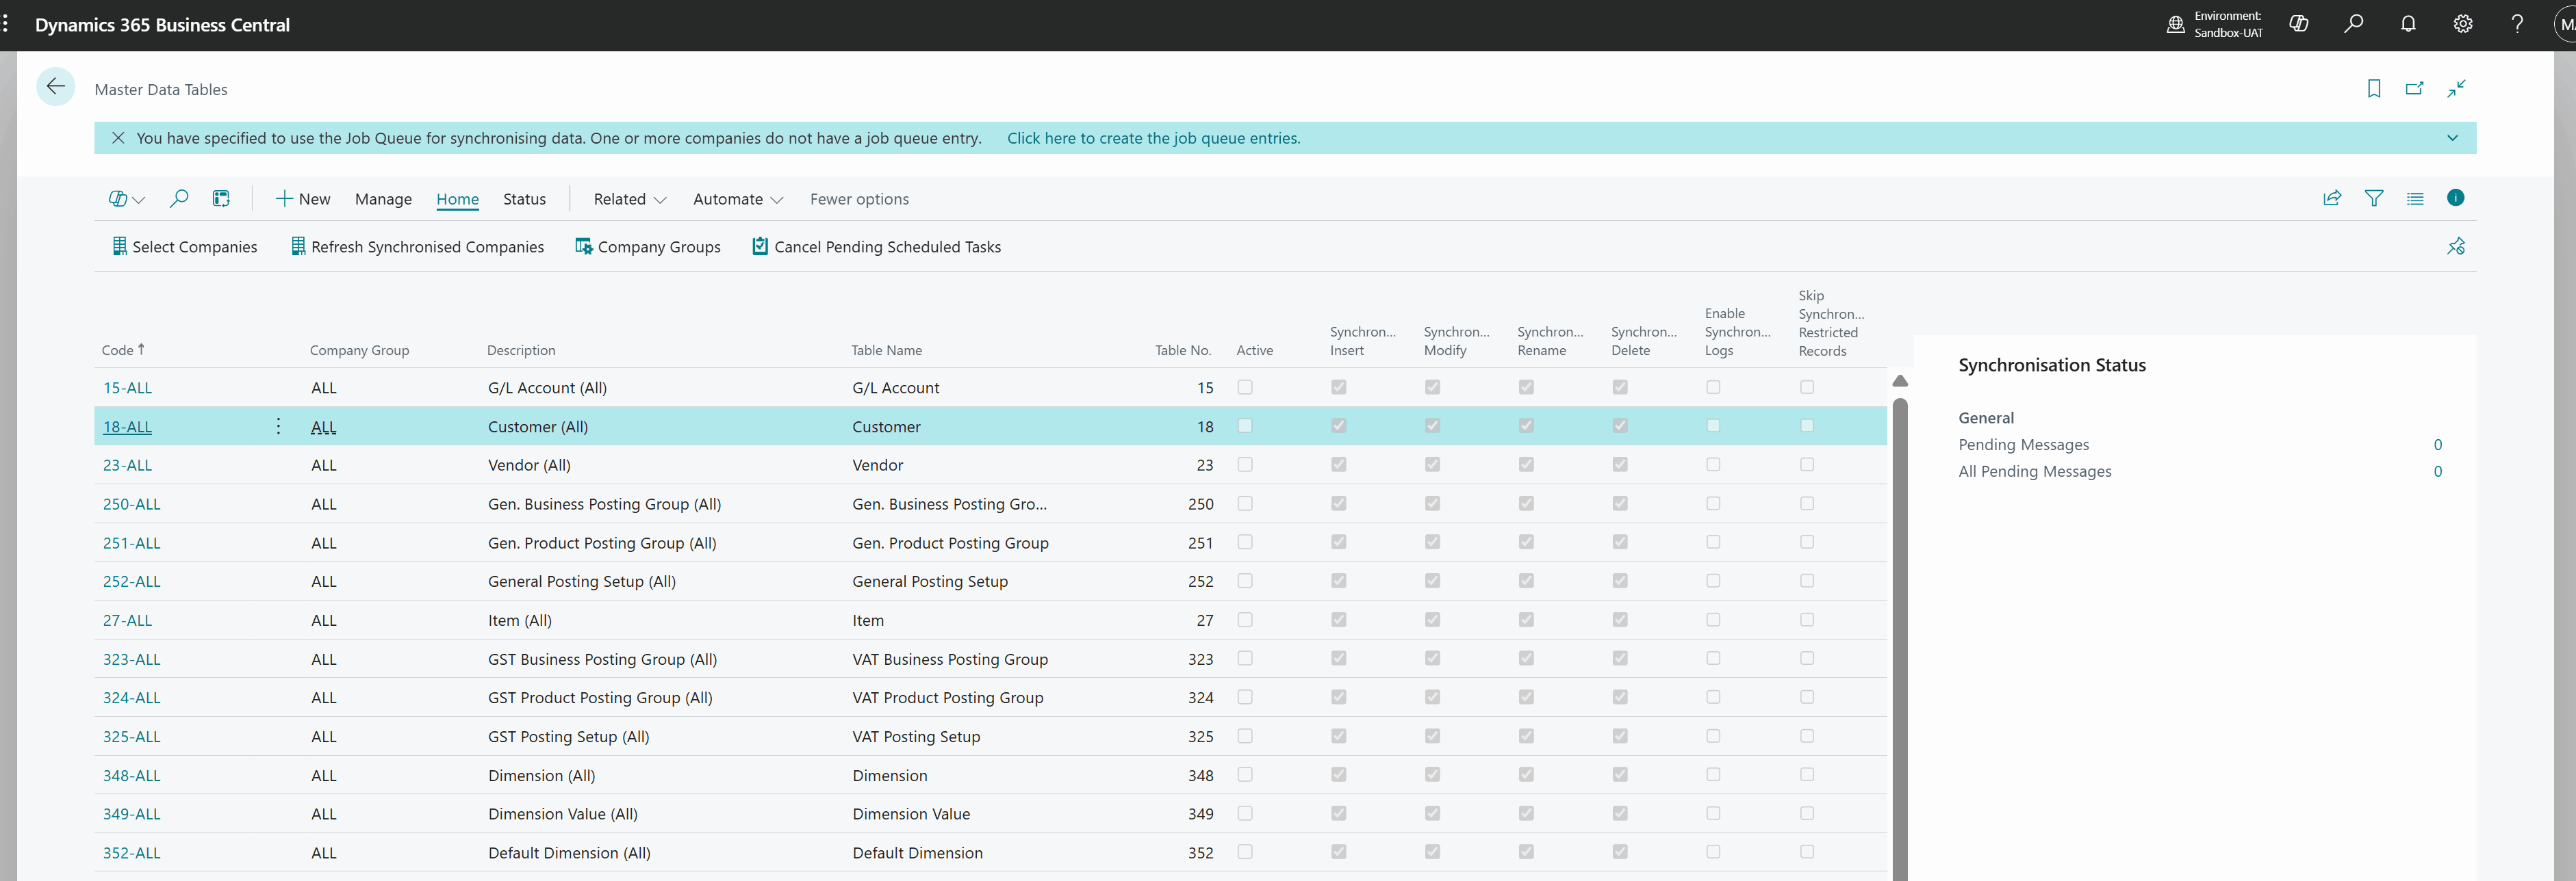The image size is (2576, 881).
Task: Expand the notification bar chevron
Action: tap(2452, 138)
